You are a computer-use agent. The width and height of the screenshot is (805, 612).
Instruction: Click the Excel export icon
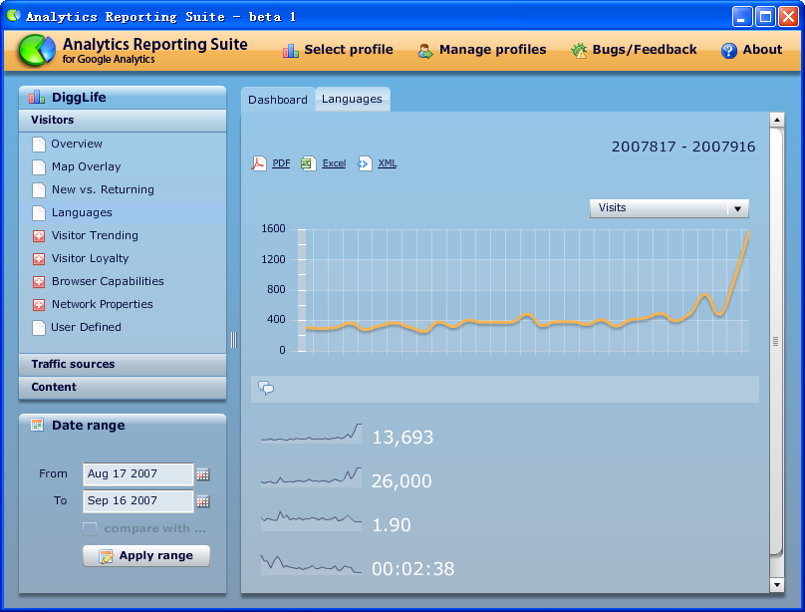click(308, 163)
